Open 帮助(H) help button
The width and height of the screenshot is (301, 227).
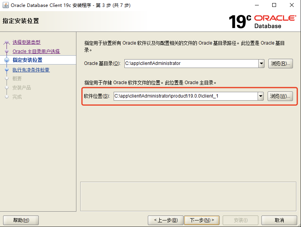(21, 220)
